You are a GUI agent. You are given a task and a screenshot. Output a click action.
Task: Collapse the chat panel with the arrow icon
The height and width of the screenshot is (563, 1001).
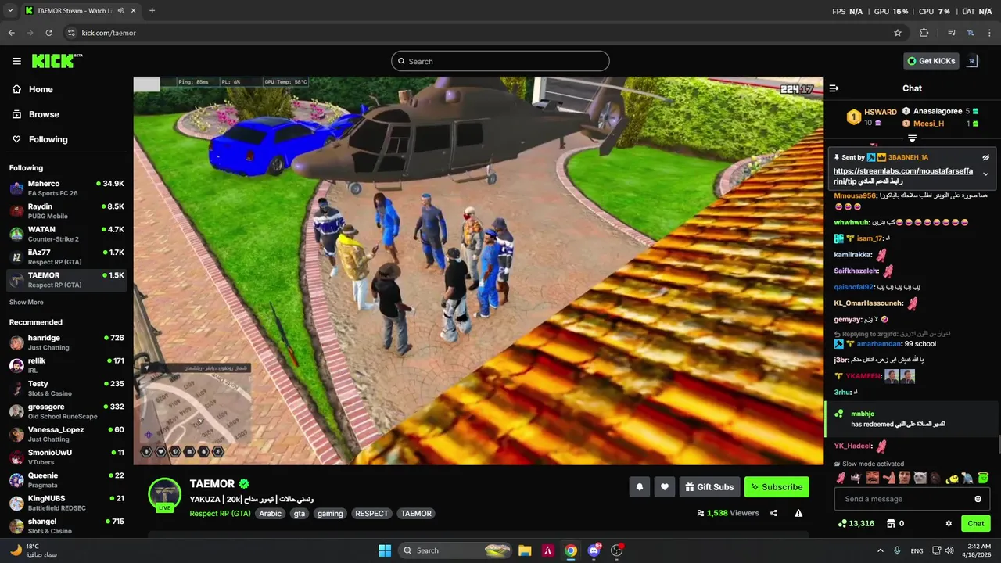(834, 88)
